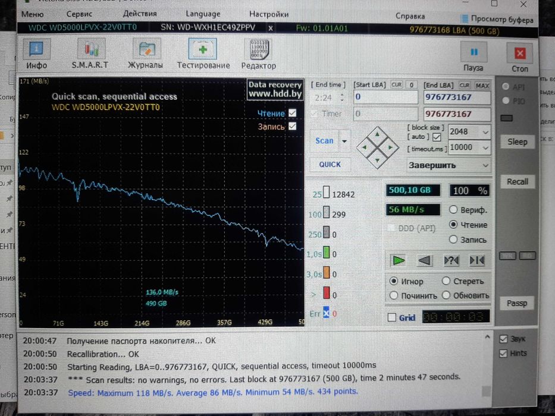The image size is (555, 416).
Task: Open the Настройки menu
Action: pos(269,14)
